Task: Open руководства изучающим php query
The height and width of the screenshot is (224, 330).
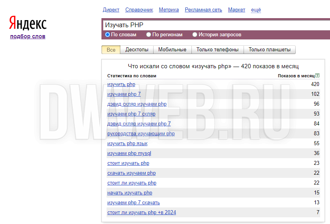Action: pos(141,134)
